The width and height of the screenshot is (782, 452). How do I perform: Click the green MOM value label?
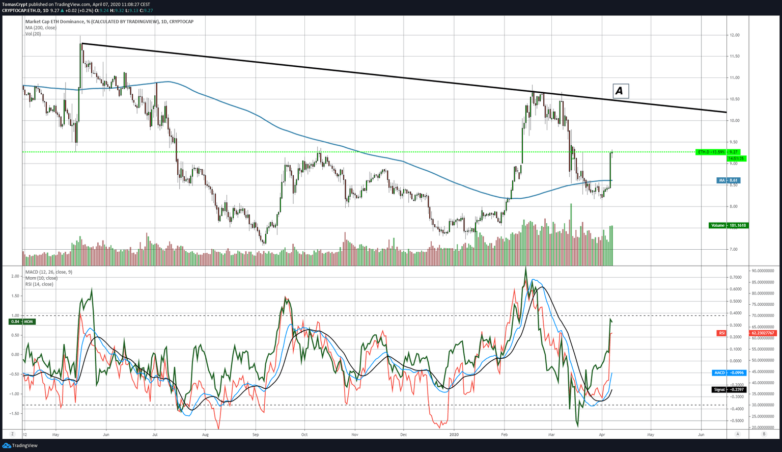(x=22, y=322)
